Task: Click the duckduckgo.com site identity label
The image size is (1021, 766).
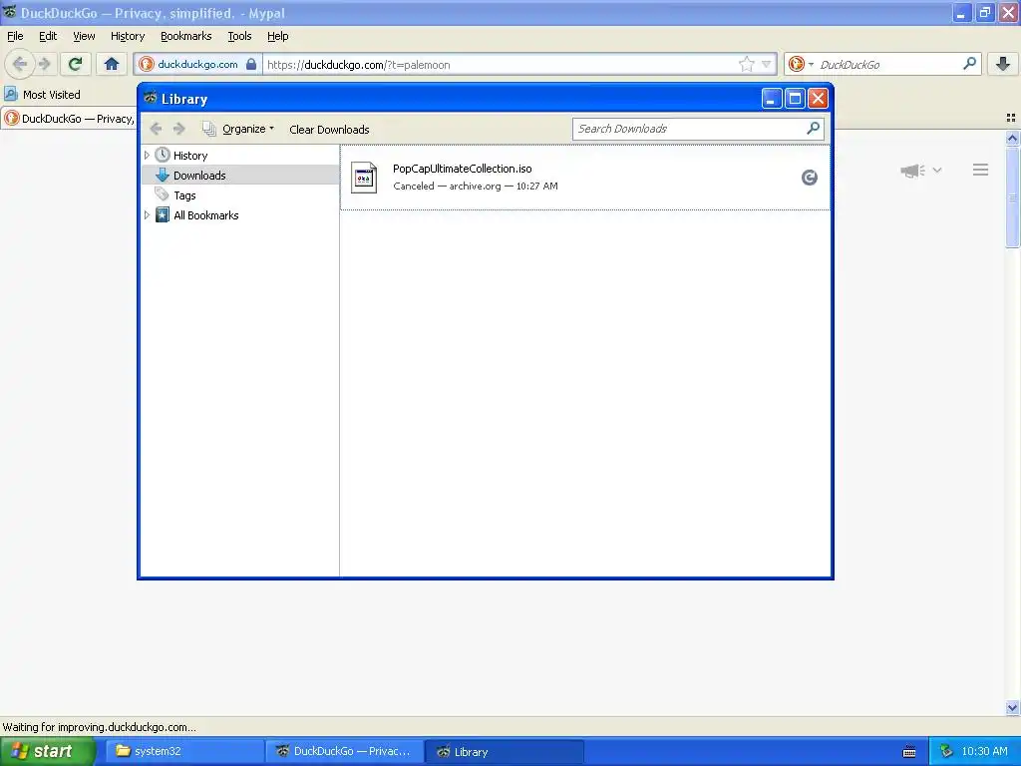Action: (x=197, y=64)
